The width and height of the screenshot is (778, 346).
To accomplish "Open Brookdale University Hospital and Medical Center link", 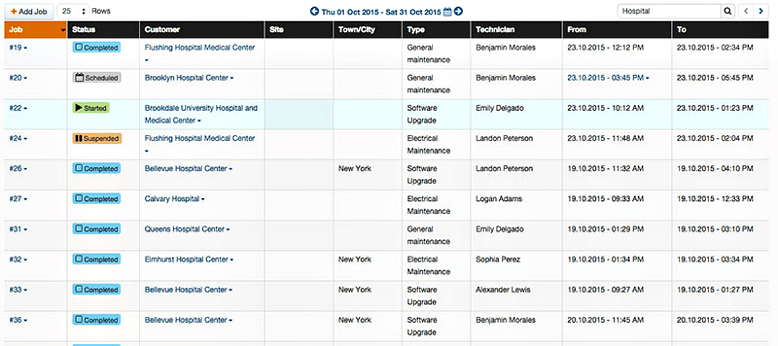I will coord(201,114).
